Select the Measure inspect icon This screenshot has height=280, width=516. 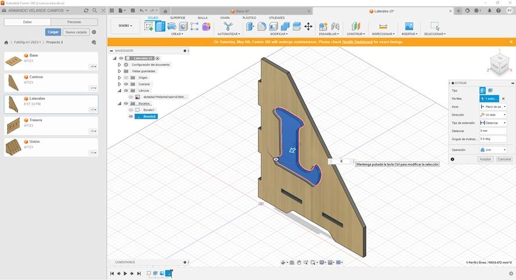(383, 26)
